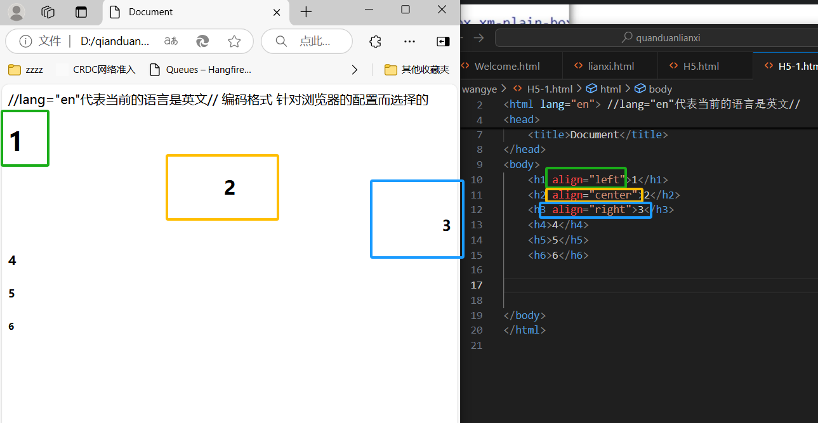Open the 其他收藏夹 folder
The image size is (818, 423).
click(417, 70)
